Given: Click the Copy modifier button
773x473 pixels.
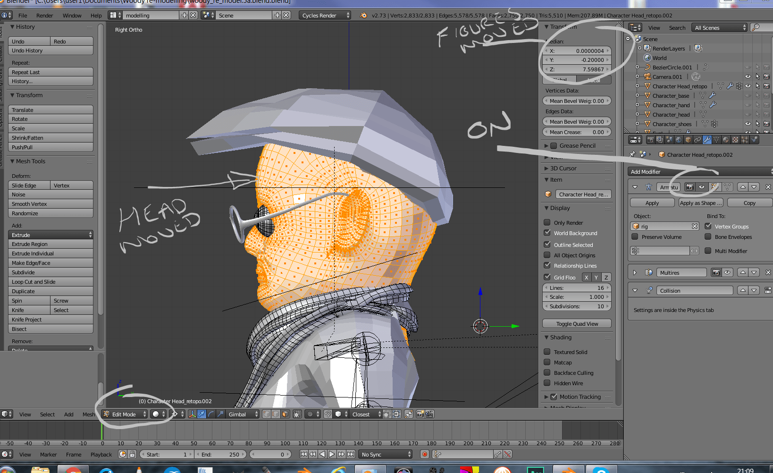Looking at the screenshot, I should pos(749,203).
